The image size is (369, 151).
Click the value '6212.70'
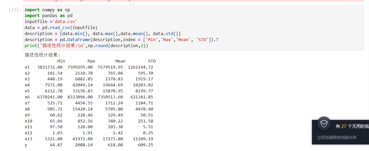[54, 91]
